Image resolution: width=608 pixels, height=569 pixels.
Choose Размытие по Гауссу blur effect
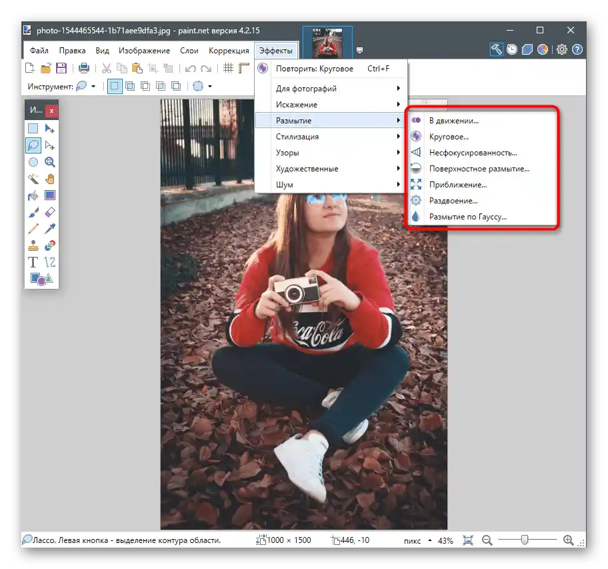click(483, 216)
